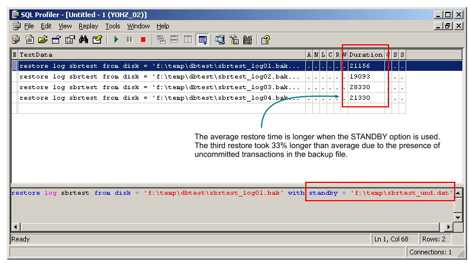Click the scroll-right arrow in the detail pane
Image resolution: width=470 pixels, height=265 pixels.
click(x=448, y=227)
